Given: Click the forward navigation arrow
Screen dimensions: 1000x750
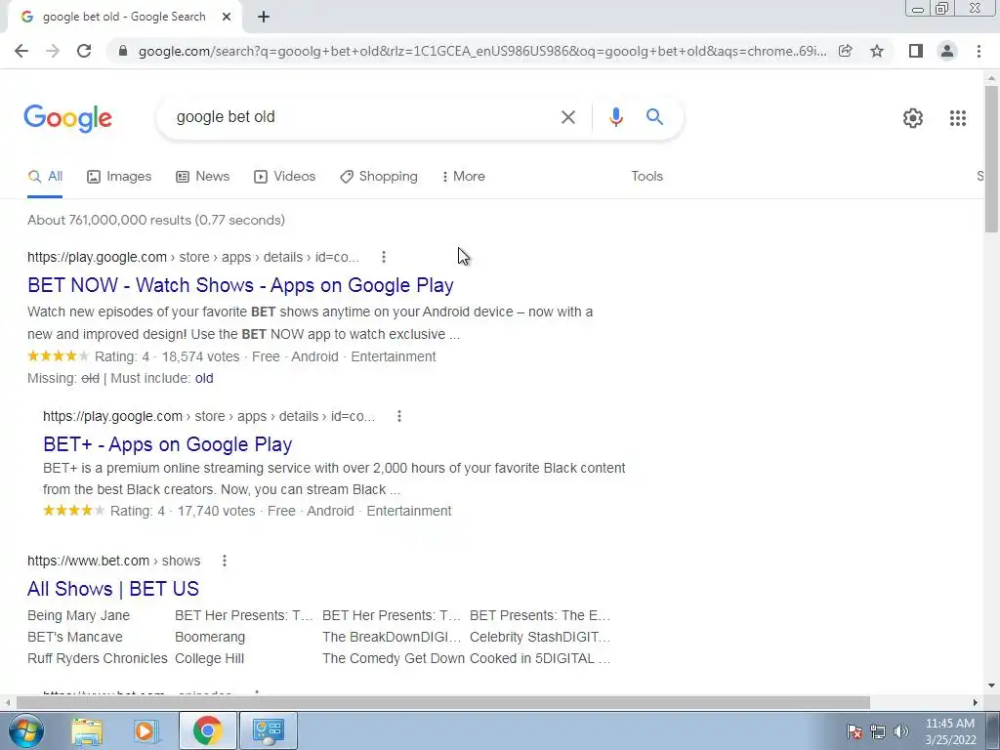Looking at the screenshot, I should [x=53, y=51].
